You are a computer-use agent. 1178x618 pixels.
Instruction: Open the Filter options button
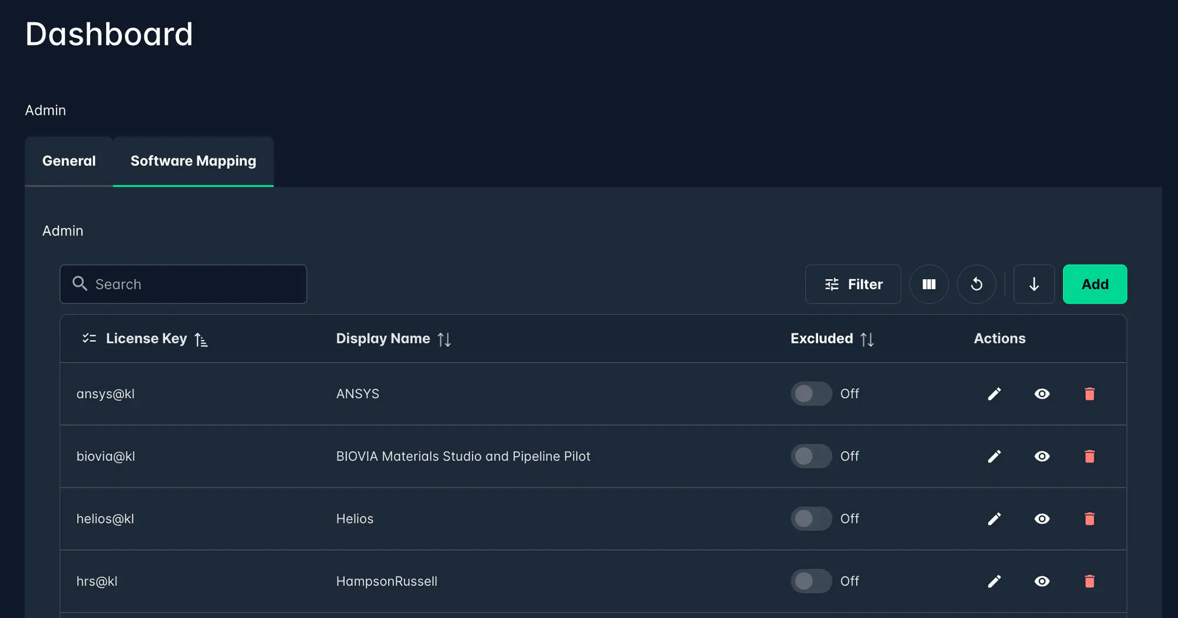point(853,284)
